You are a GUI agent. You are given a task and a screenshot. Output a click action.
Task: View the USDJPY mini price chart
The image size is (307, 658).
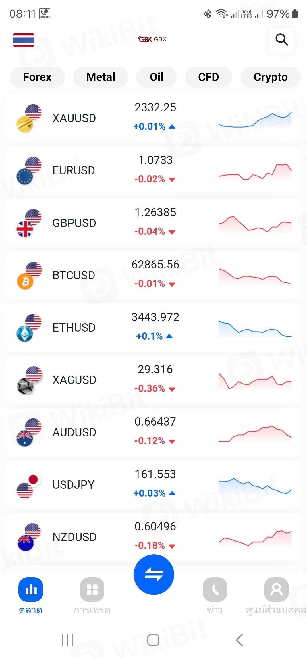tap(255, 486)
